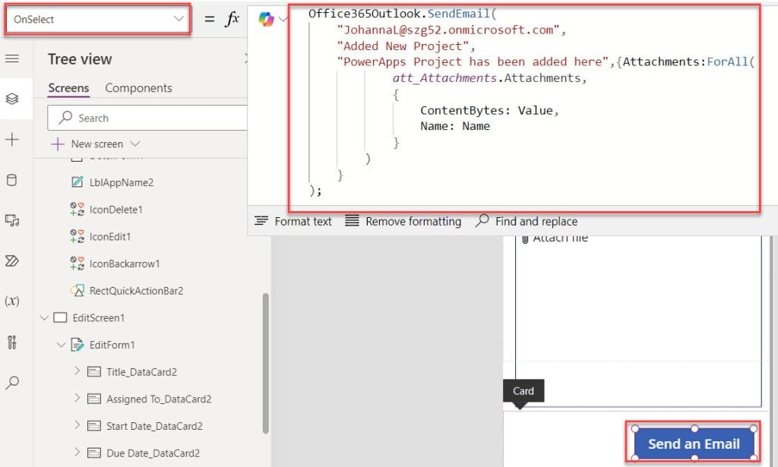Click the screen icon beside EditScreen1

(60, 317)
